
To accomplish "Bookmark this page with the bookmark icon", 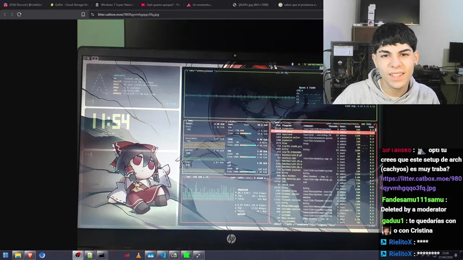I will pos(83,14).
